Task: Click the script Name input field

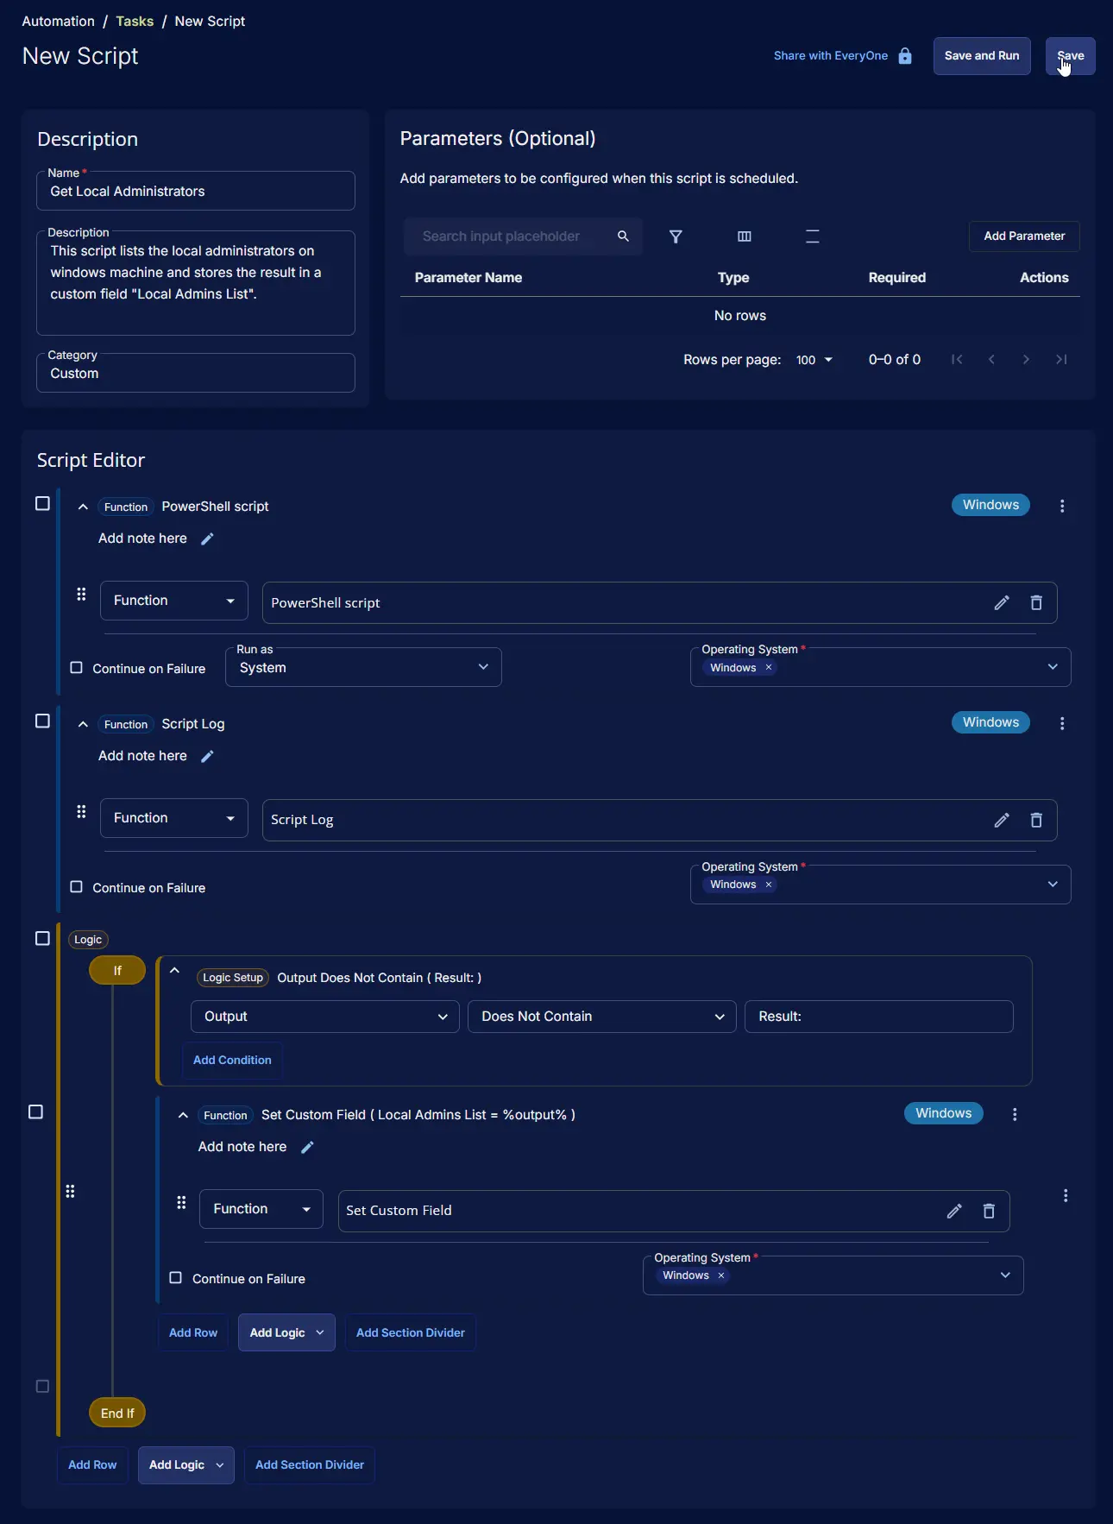Action: click(196, 192)
